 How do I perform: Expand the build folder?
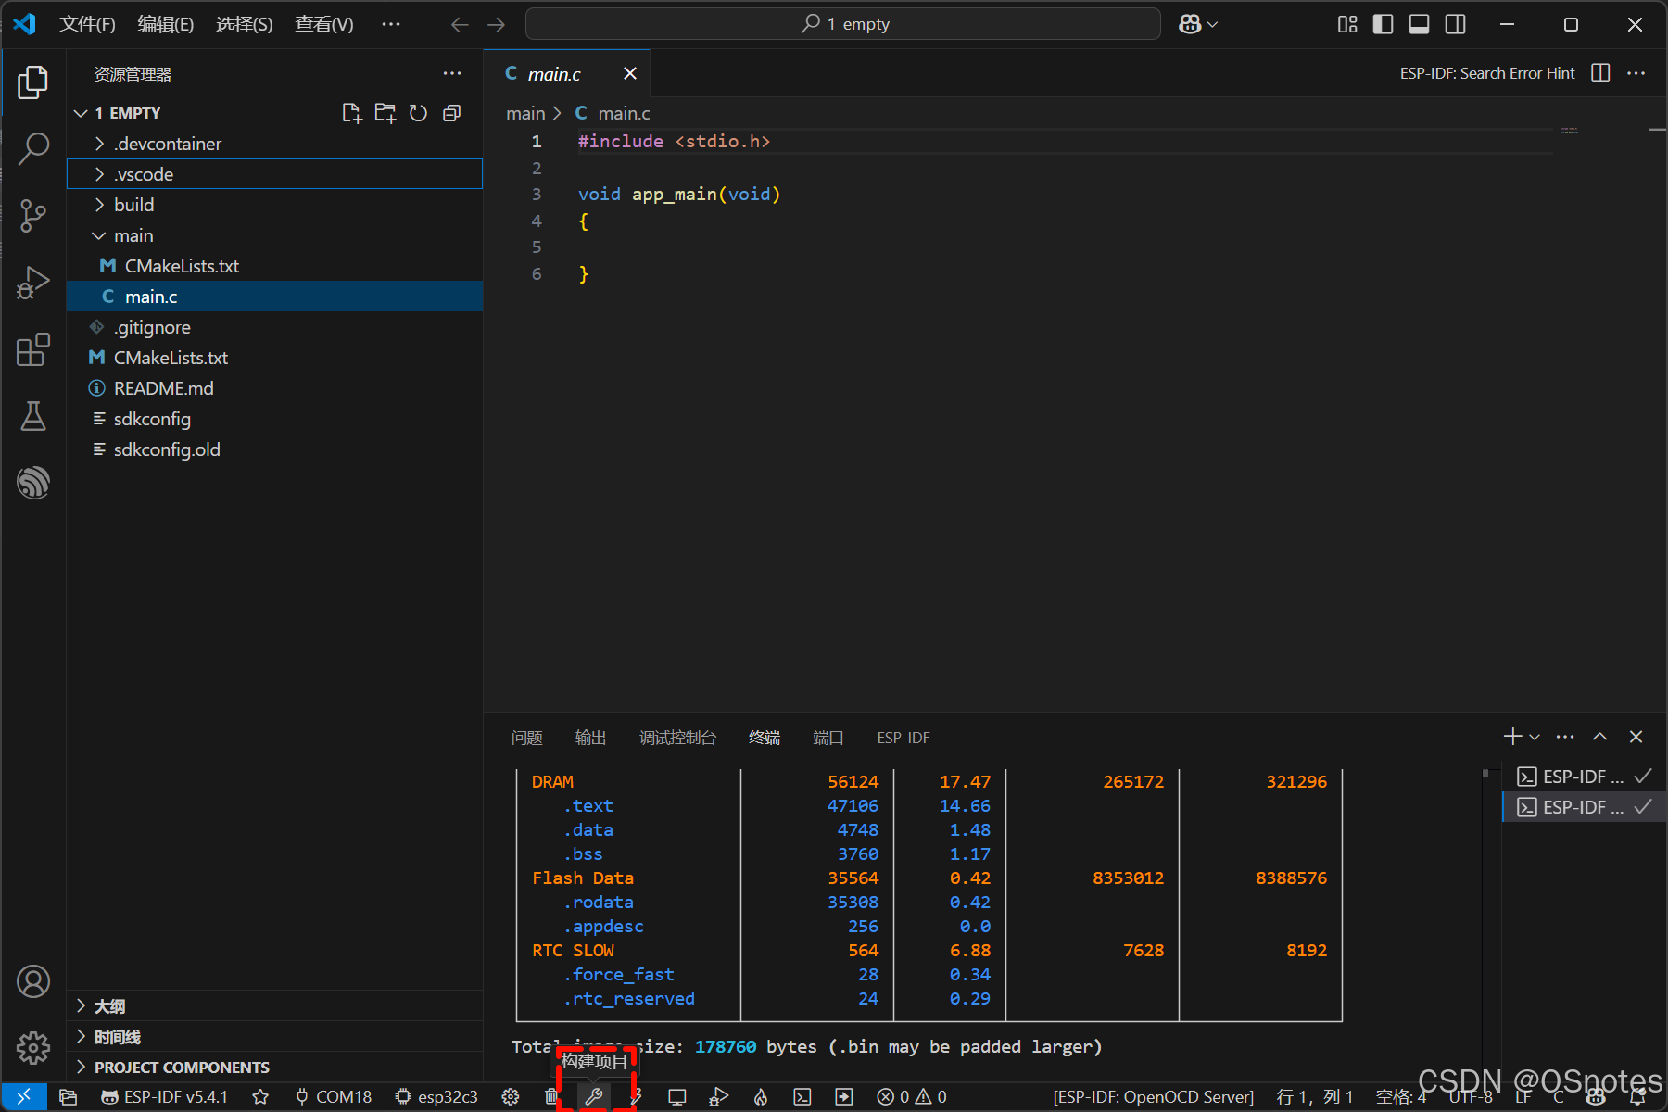tap(133, 205)
